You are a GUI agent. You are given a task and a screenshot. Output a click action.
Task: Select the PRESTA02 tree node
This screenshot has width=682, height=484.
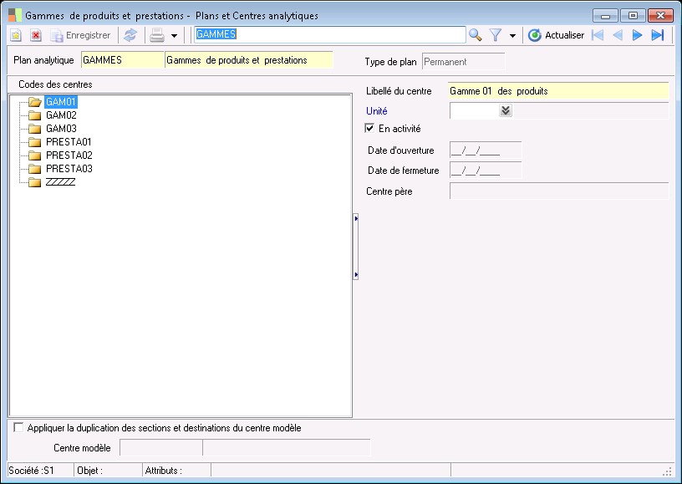[x=69, y=155]
